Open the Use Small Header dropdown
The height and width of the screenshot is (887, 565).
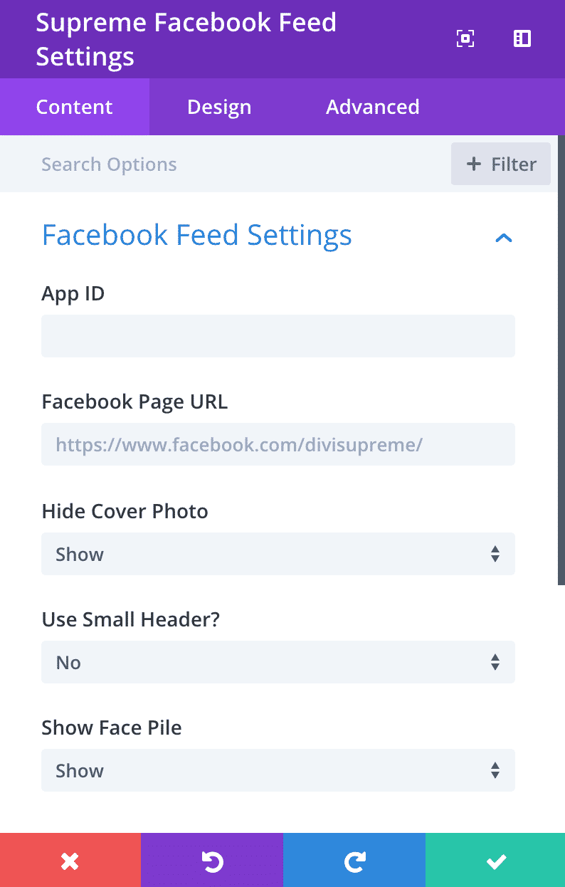278,662
